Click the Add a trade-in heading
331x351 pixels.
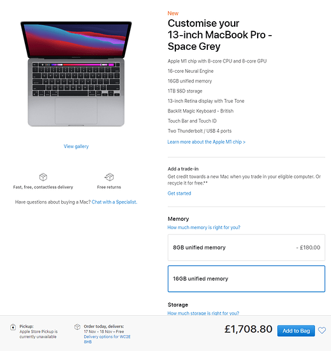coord(183,168)
